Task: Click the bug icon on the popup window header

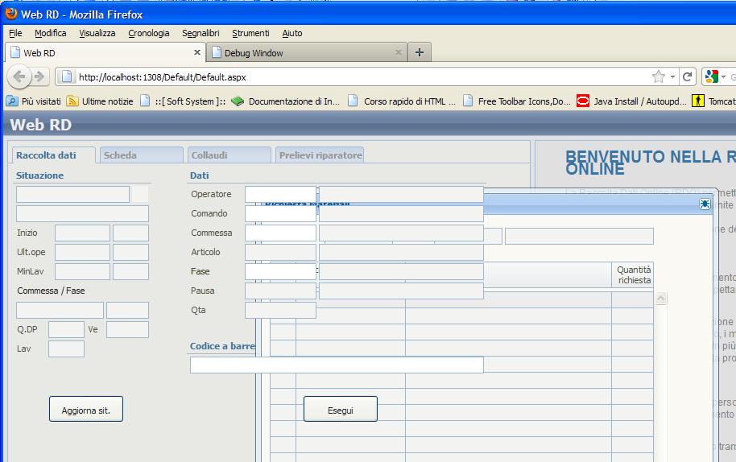Action: 705,204
